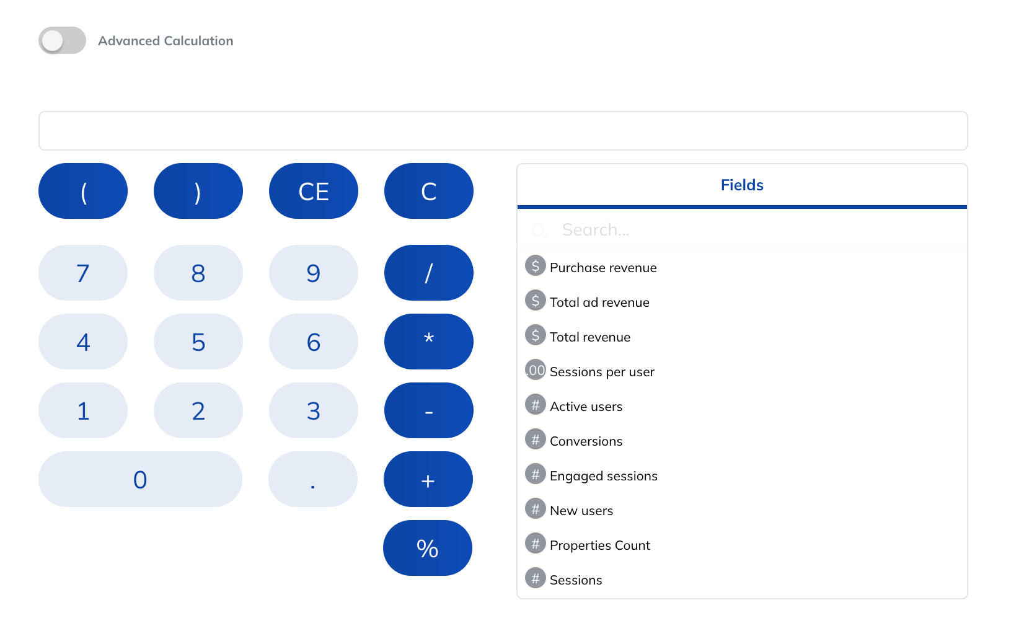Image resolution: width=1019 pixels, height=631 pixels.
Task: Insert the multiply asterisk operator
Action: click(429, 342)
